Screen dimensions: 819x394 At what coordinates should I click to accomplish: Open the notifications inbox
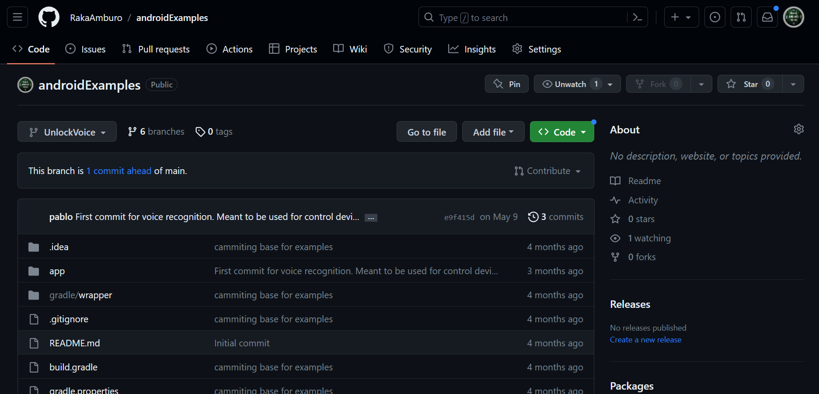tap(767, 17)
